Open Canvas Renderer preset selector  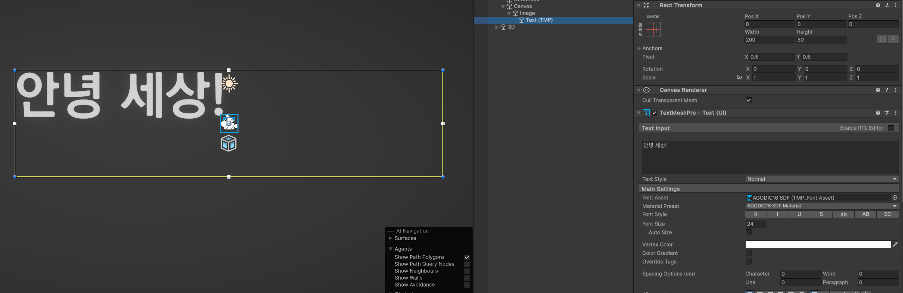click(887, 90)
